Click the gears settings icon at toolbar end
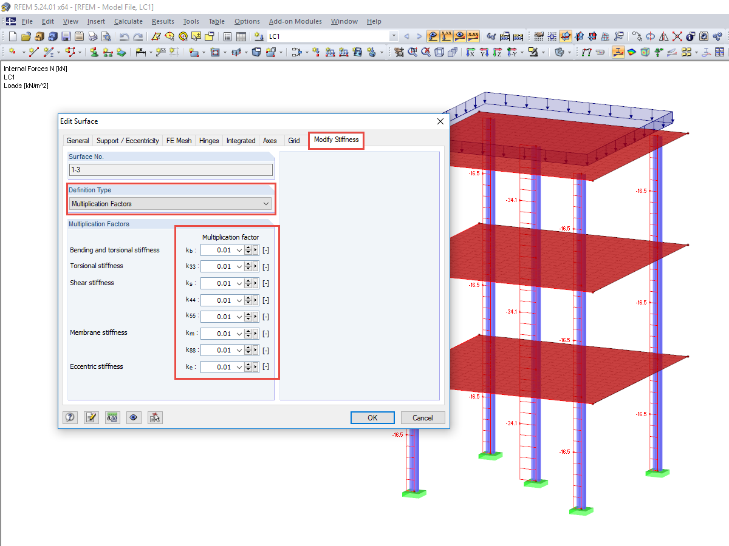The height and width of the screenshot is (546, 729). [717, 36]
